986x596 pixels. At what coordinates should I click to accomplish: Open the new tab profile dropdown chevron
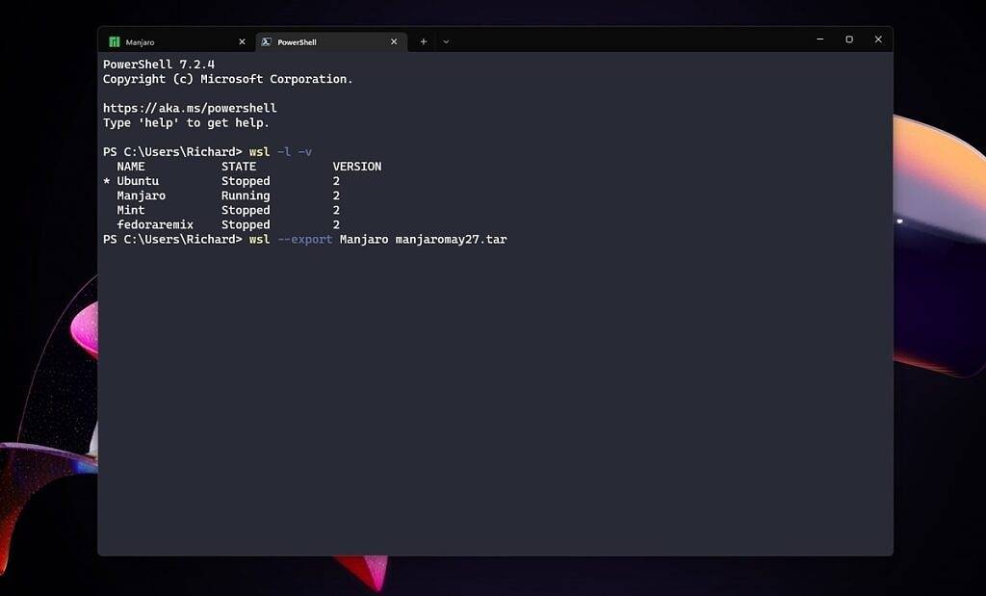tap(446, 40)
